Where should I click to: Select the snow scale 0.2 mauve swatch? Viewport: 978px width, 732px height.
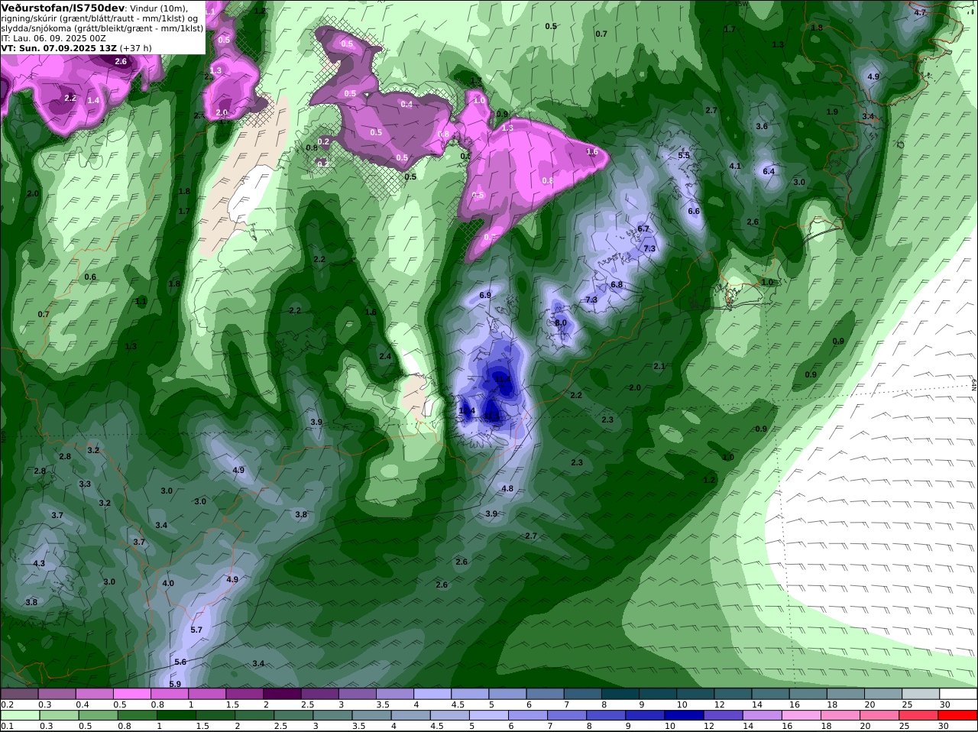point(19,694)
